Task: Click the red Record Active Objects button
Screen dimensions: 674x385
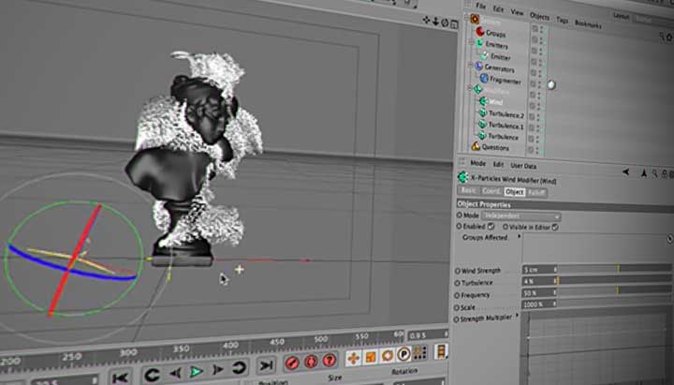Action: [292, 363]
